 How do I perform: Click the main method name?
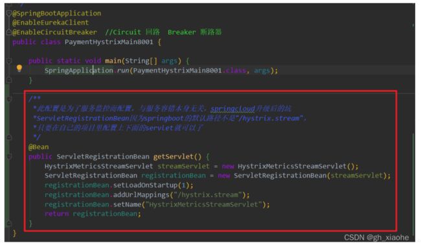(113, 61)
